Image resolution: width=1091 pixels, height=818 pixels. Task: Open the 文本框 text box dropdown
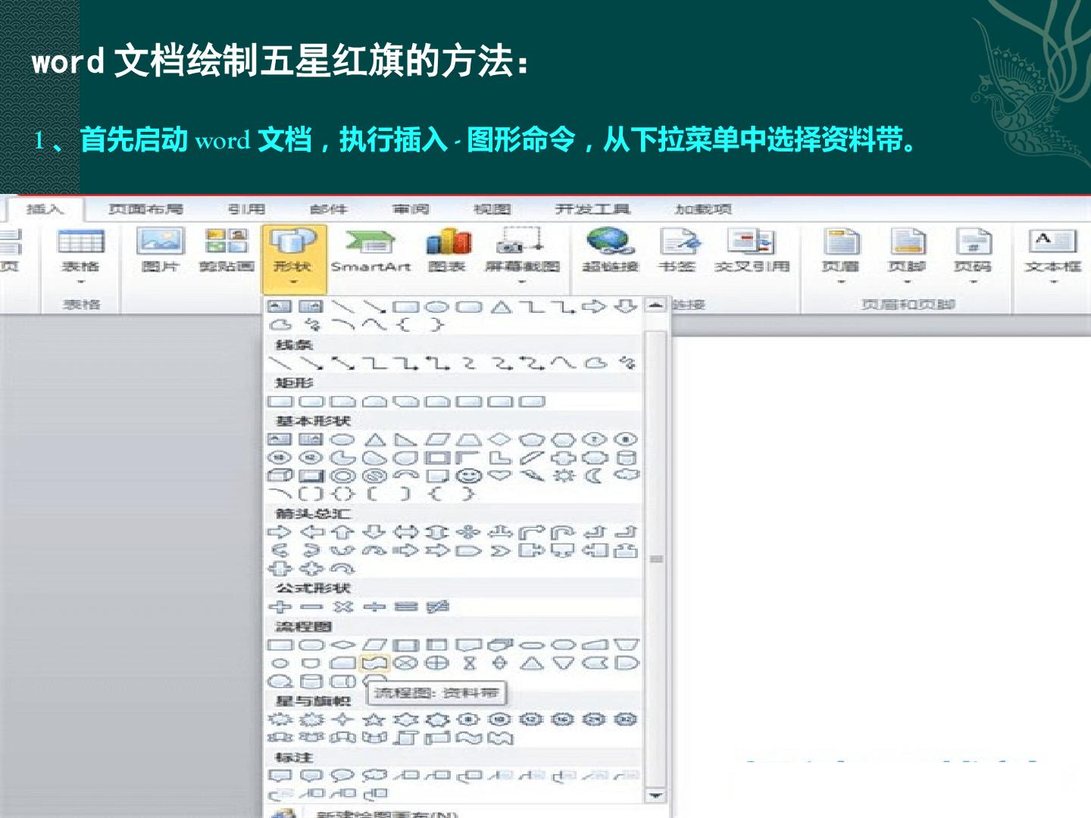1052,258
